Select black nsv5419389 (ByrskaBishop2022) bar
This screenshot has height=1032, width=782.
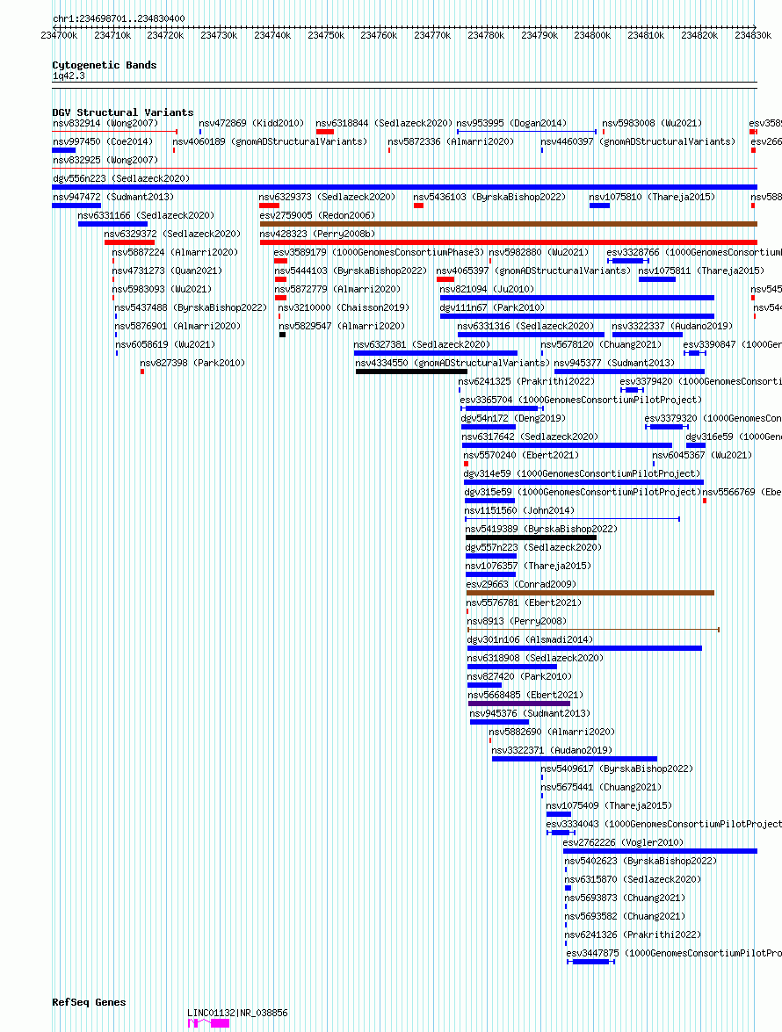[x=532, y=538]
